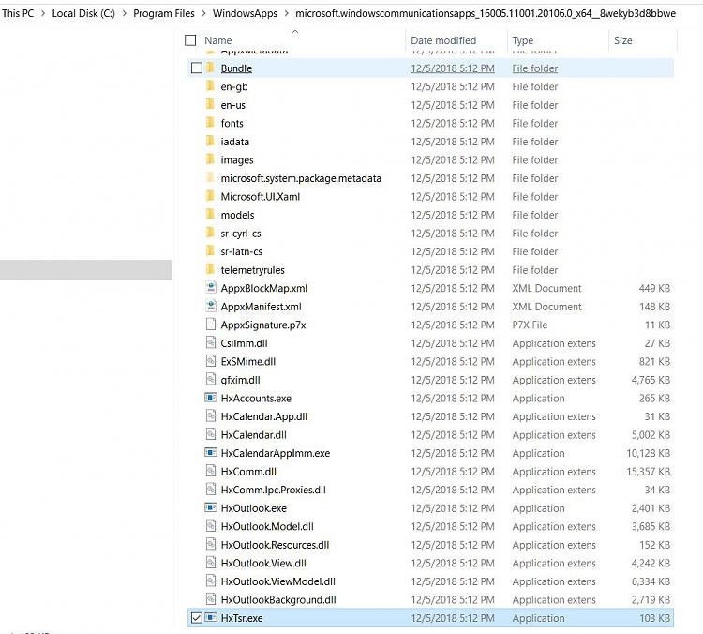Click the microsoft.system.package.metadata folder icon
This screenshot has height=634, width=703.
click(x=210, y=178)
